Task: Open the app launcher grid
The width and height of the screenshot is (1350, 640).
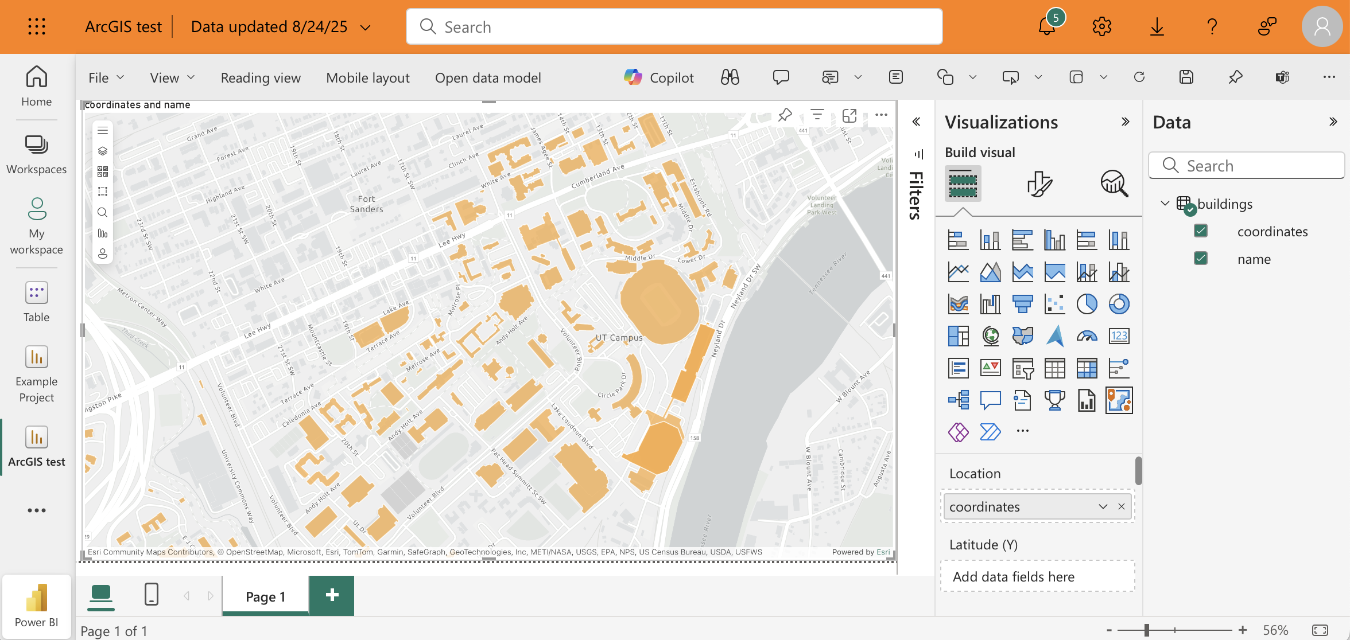Action: (x=37, y=26)
